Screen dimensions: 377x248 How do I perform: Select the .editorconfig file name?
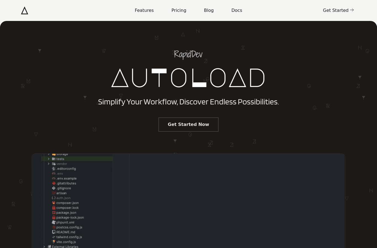pyautogui.click(x=66, y=169)
